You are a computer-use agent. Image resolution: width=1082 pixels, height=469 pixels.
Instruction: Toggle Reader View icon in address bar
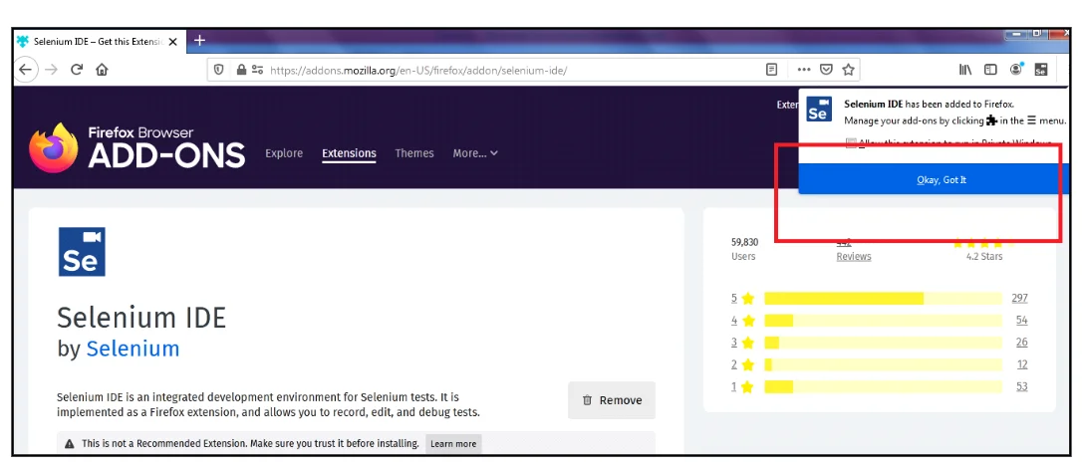tap(771, 70)
